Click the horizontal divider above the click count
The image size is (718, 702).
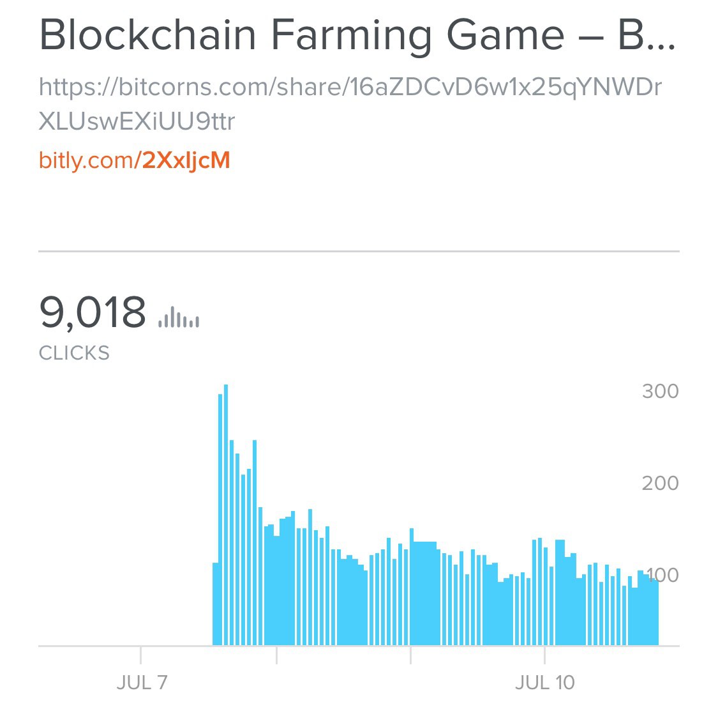[359, 251]
